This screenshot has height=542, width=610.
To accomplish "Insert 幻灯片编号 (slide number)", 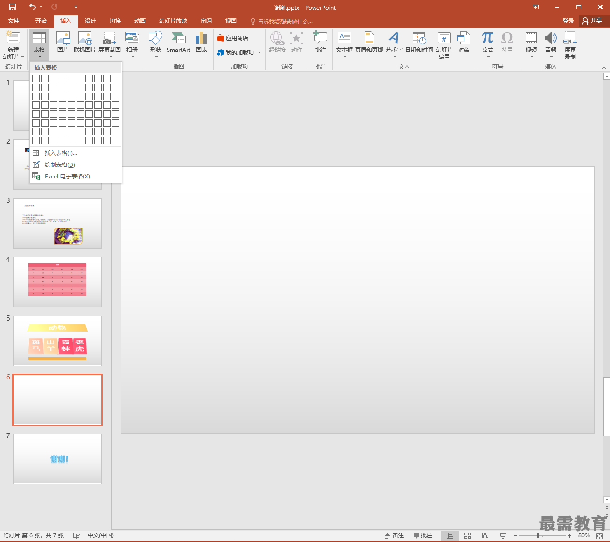I will coord(444,45).
